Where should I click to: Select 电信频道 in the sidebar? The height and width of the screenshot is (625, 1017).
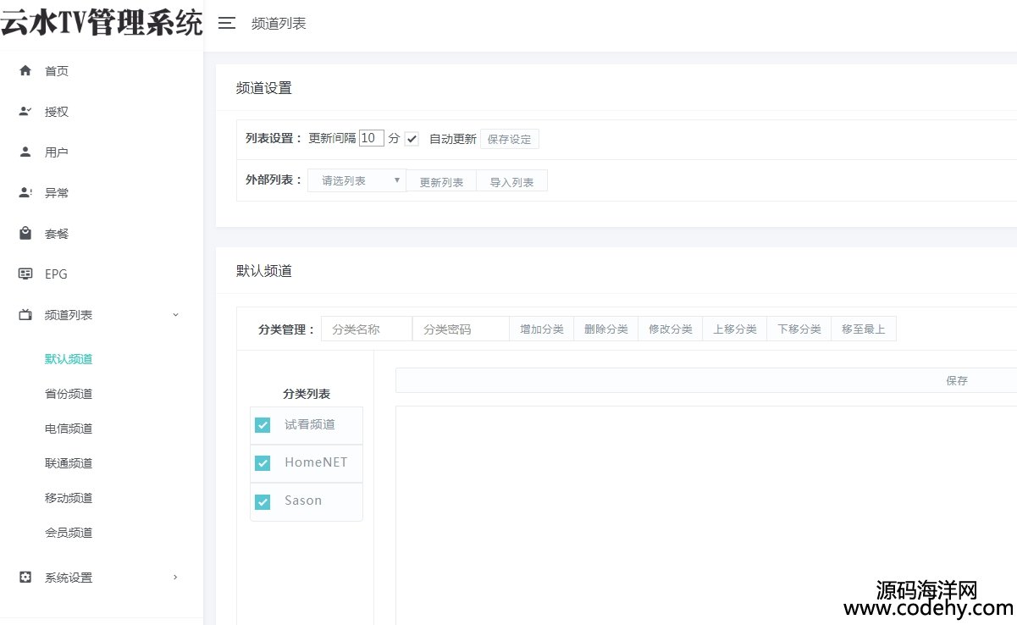(69, 428)
